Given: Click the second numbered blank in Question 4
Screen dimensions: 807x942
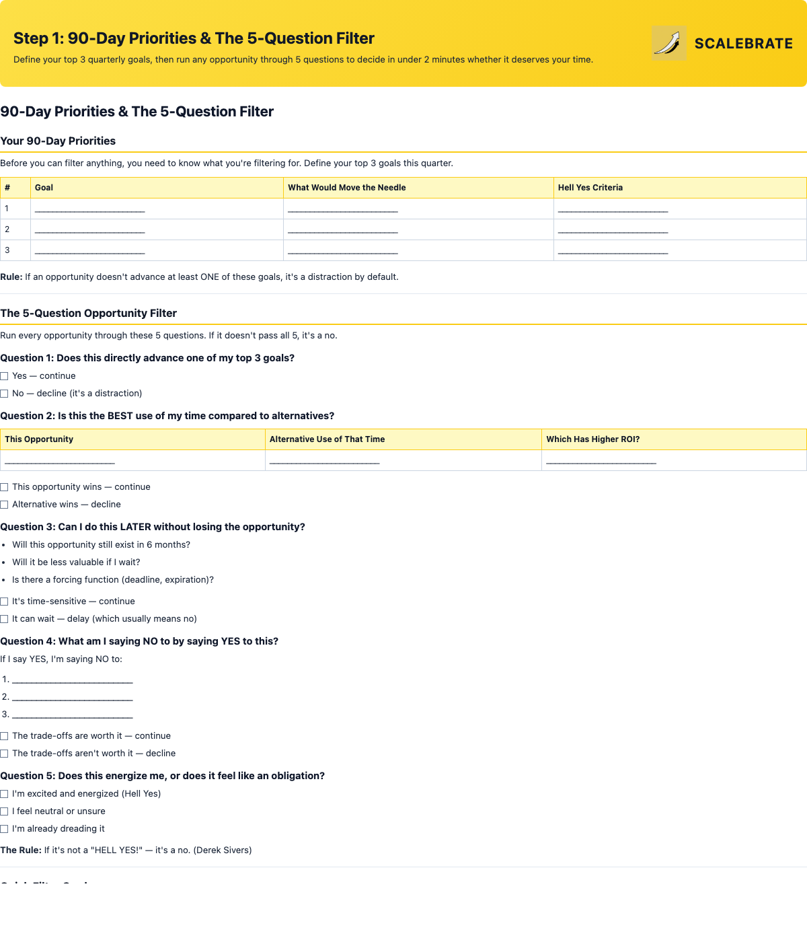Looking at the screenshot, I should coord(73,697).
